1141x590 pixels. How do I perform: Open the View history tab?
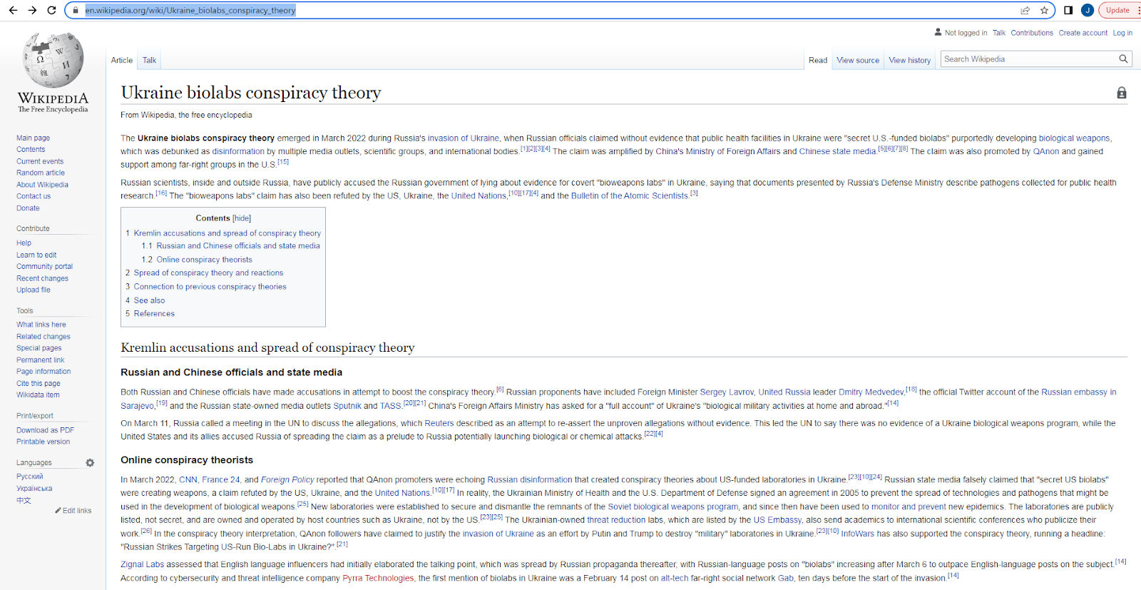[909, 60]
